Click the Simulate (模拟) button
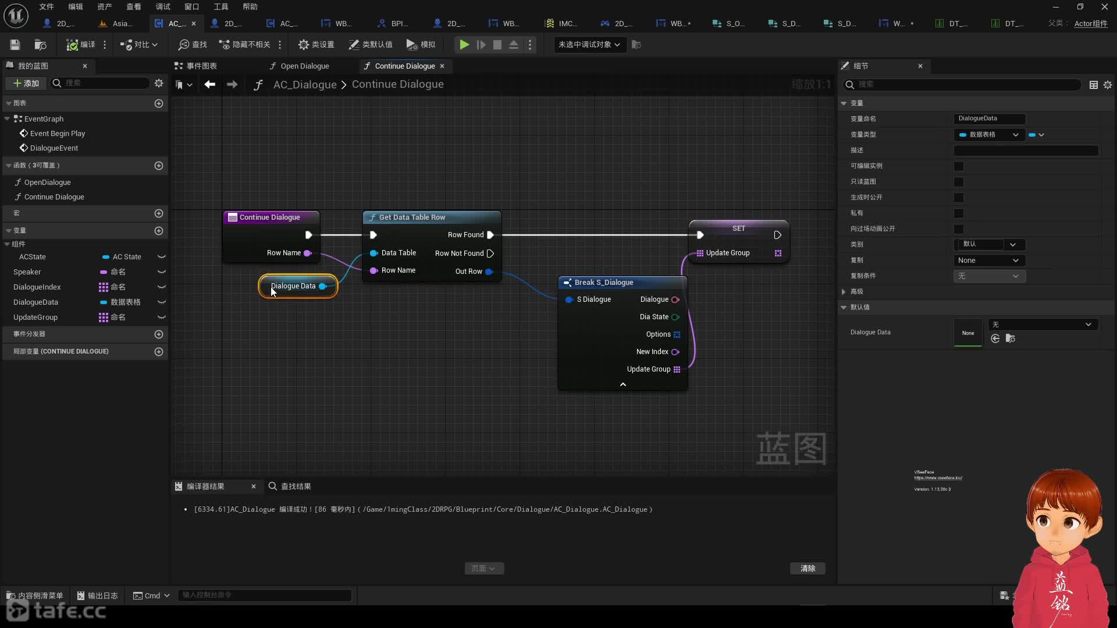 click(x=421, y=45)
